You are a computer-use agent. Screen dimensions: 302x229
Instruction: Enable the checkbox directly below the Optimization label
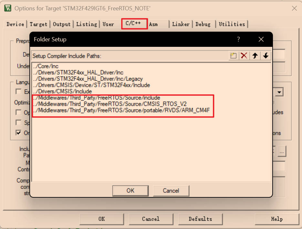(19, 112)
